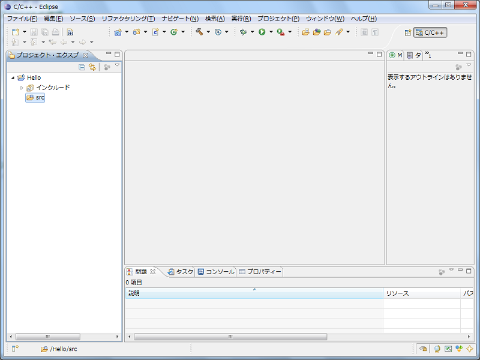Select the src folder in tree

(x=40, y=97)
